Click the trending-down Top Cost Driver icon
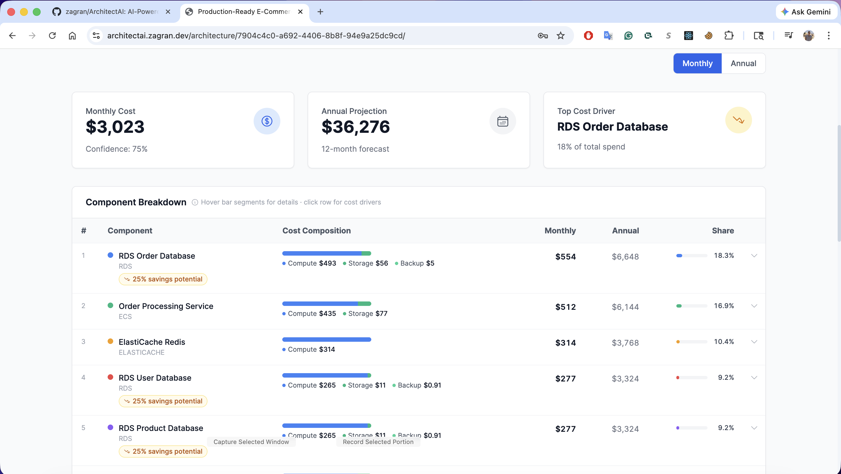841x474 pixels. (738, 120)
